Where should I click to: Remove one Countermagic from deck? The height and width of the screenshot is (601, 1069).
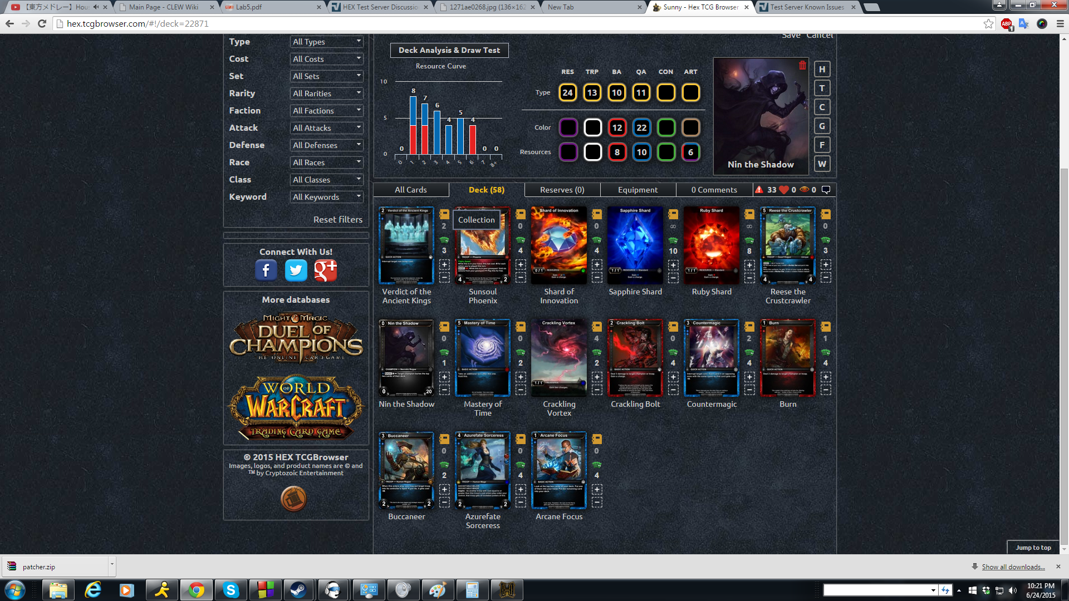click(749, 390)
